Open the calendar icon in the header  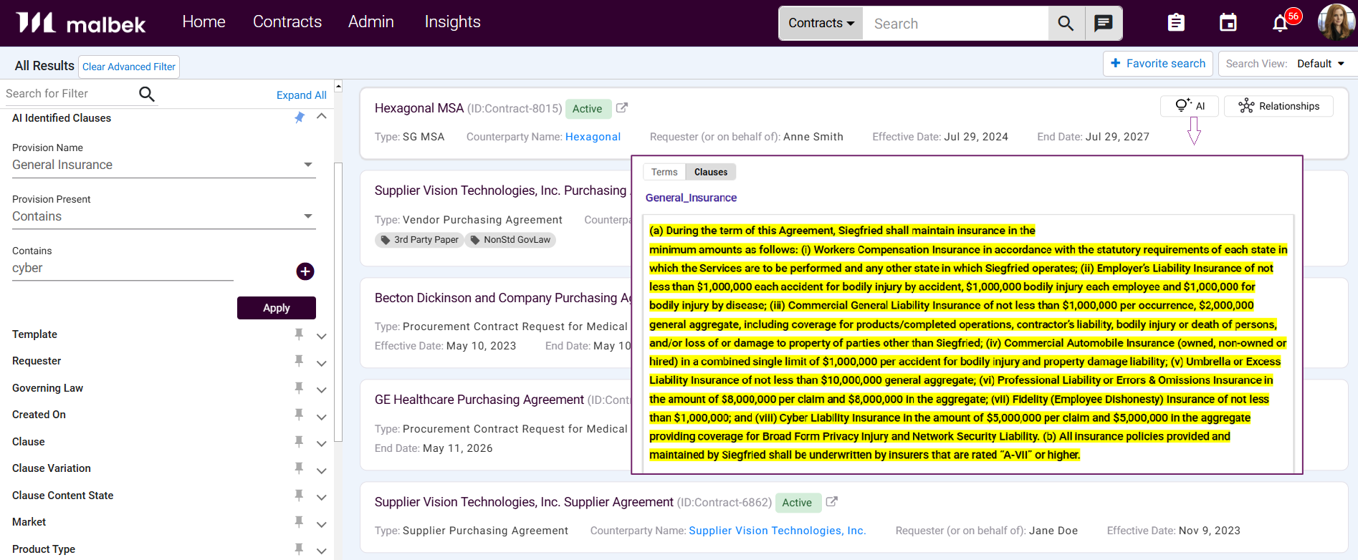[1228, 23]
